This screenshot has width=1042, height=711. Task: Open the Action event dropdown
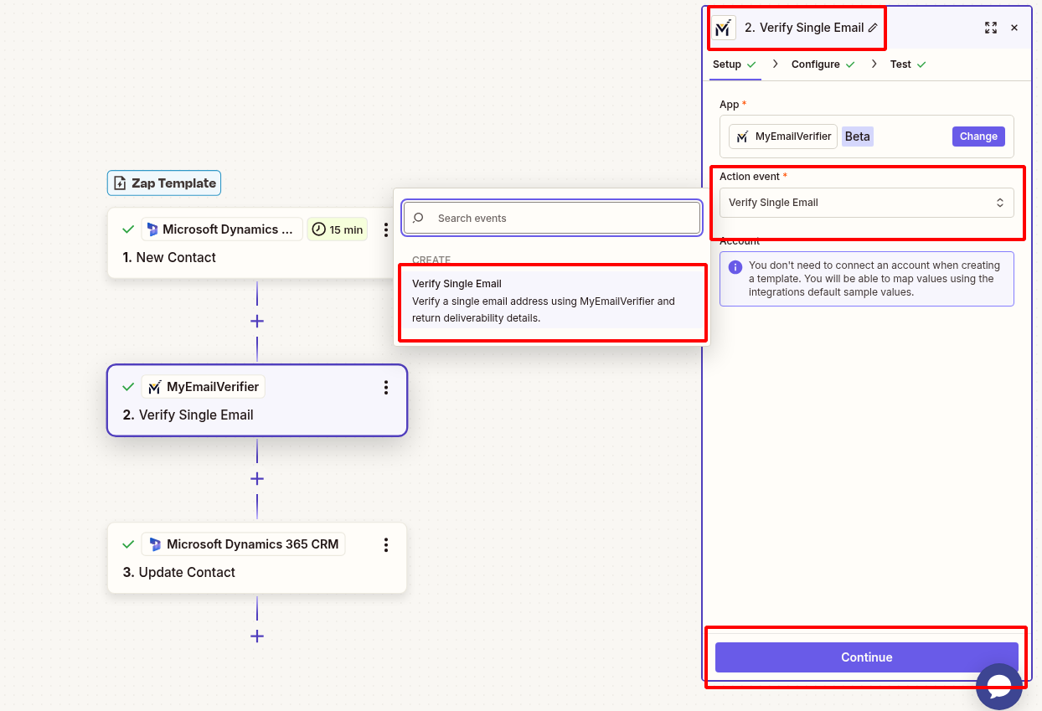866,202
